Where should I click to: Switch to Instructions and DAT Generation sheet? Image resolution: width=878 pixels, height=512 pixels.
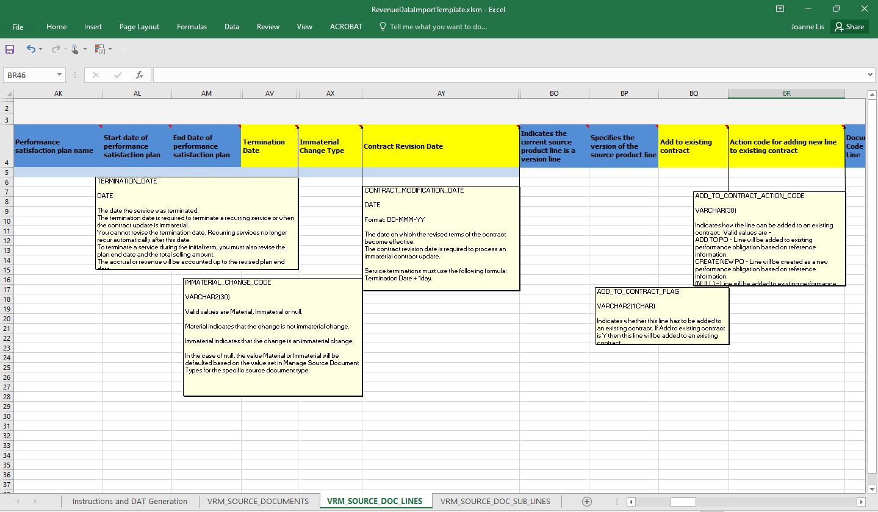pyautogui.click(x=129, y=501)
